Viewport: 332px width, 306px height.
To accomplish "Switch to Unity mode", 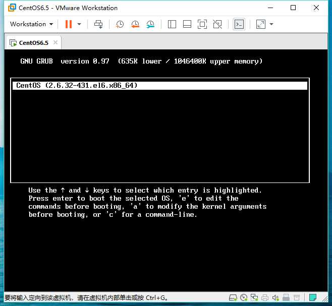I will 217,24.
